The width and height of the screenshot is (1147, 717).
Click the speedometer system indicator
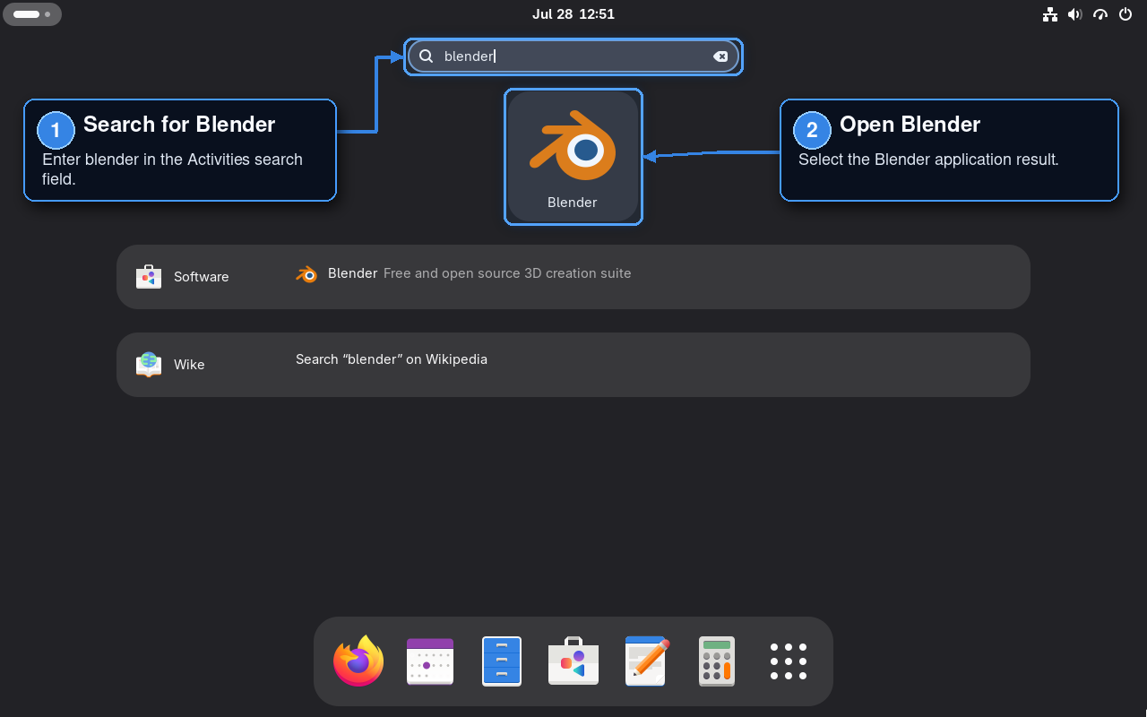(1100, 14)
